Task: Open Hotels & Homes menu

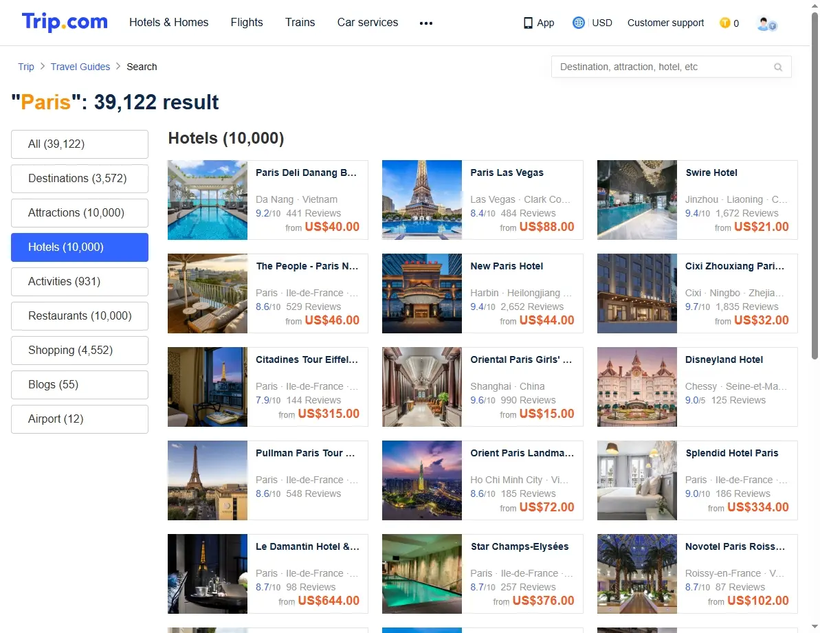Action: (x=169, y=23)
